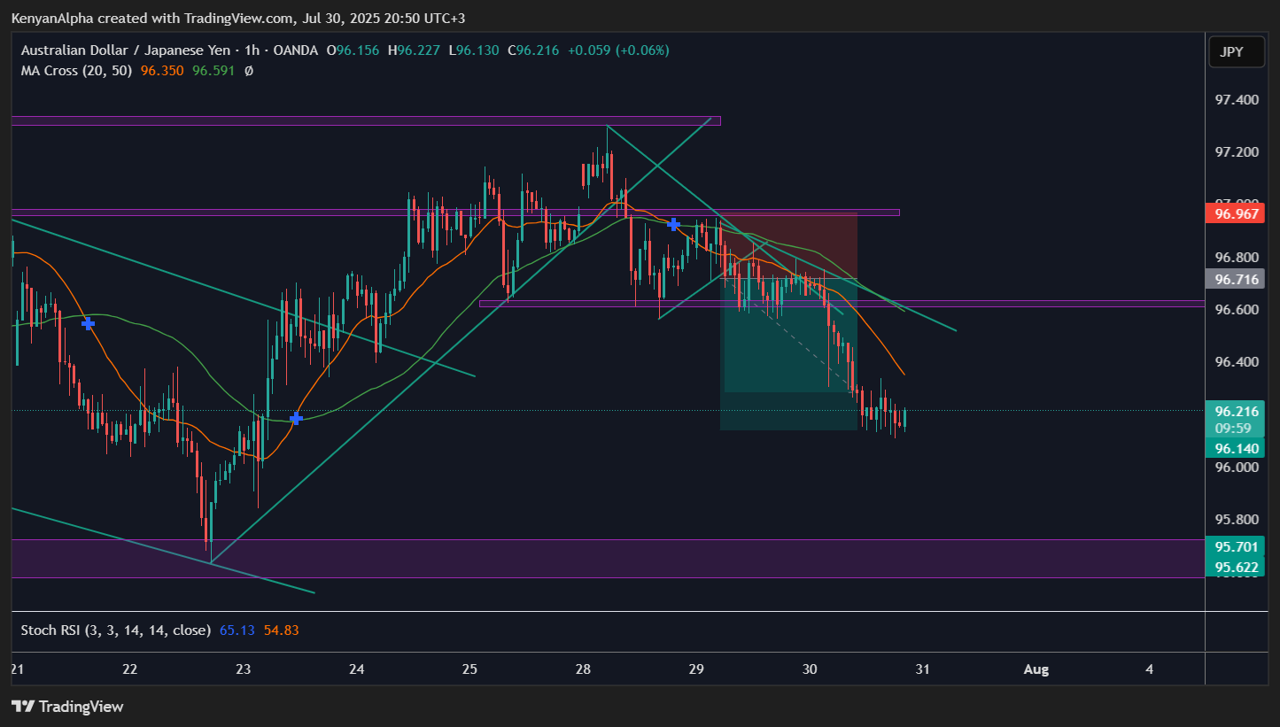The image size is (1280, 727).
Task: Click the 23 date on the time axis
Action: point(244,669)
